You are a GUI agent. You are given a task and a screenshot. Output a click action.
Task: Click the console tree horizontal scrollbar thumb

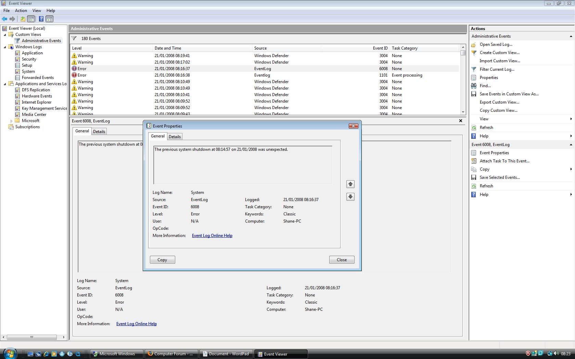(x=31, y=337)
